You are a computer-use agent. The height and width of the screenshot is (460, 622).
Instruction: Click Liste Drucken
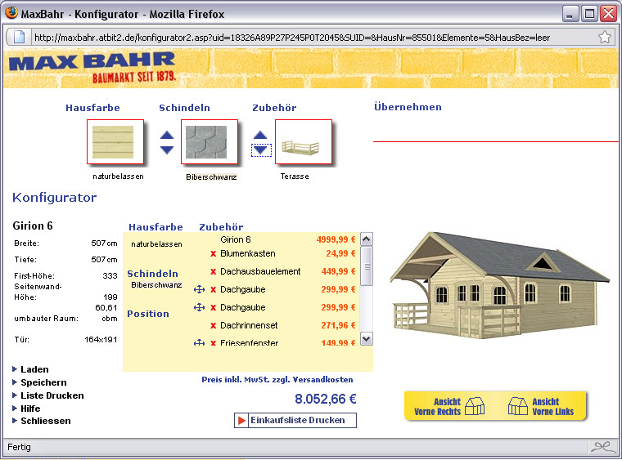click(52, 395)
